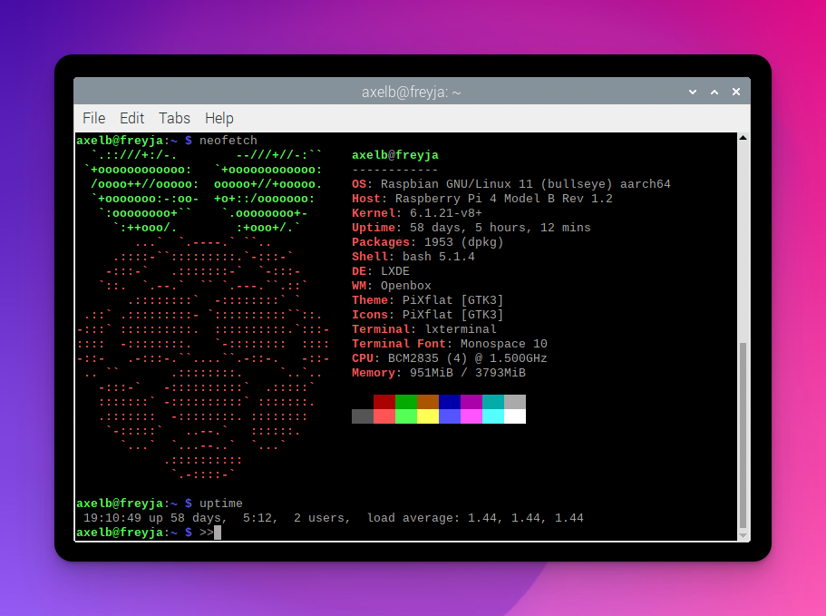The image size is (826, 616).
Task: Click the 19:10:49 up 58 days text
Action: 155,518
